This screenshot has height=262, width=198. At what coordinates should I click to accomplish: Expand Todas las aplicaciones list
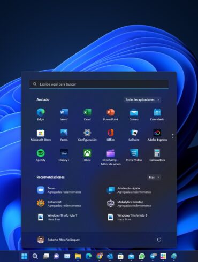tap(142, 99)
